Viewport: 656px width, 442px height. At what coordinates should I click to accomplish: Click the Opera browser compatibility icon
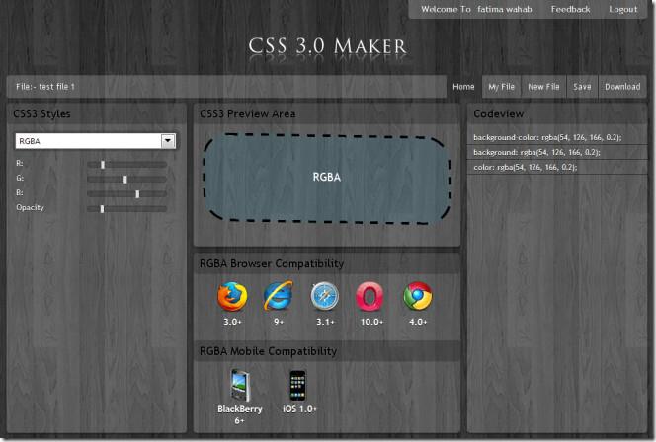pyautogui.click(x=371, y=296)
